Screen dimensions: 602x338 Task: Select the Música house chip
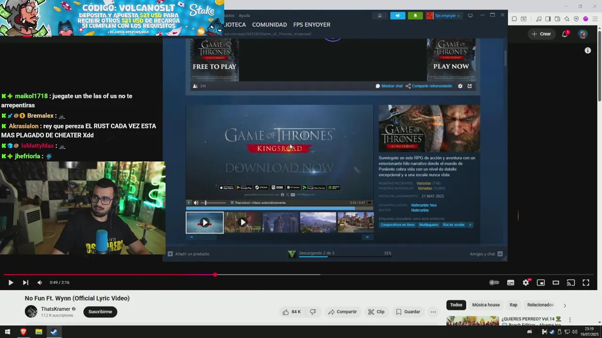point(486,305)
